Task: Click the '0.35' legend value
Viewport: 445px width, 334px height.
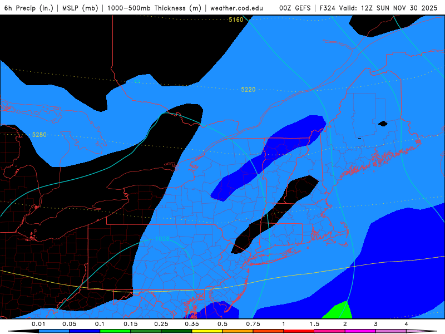Action: click(x=192, y=324)
